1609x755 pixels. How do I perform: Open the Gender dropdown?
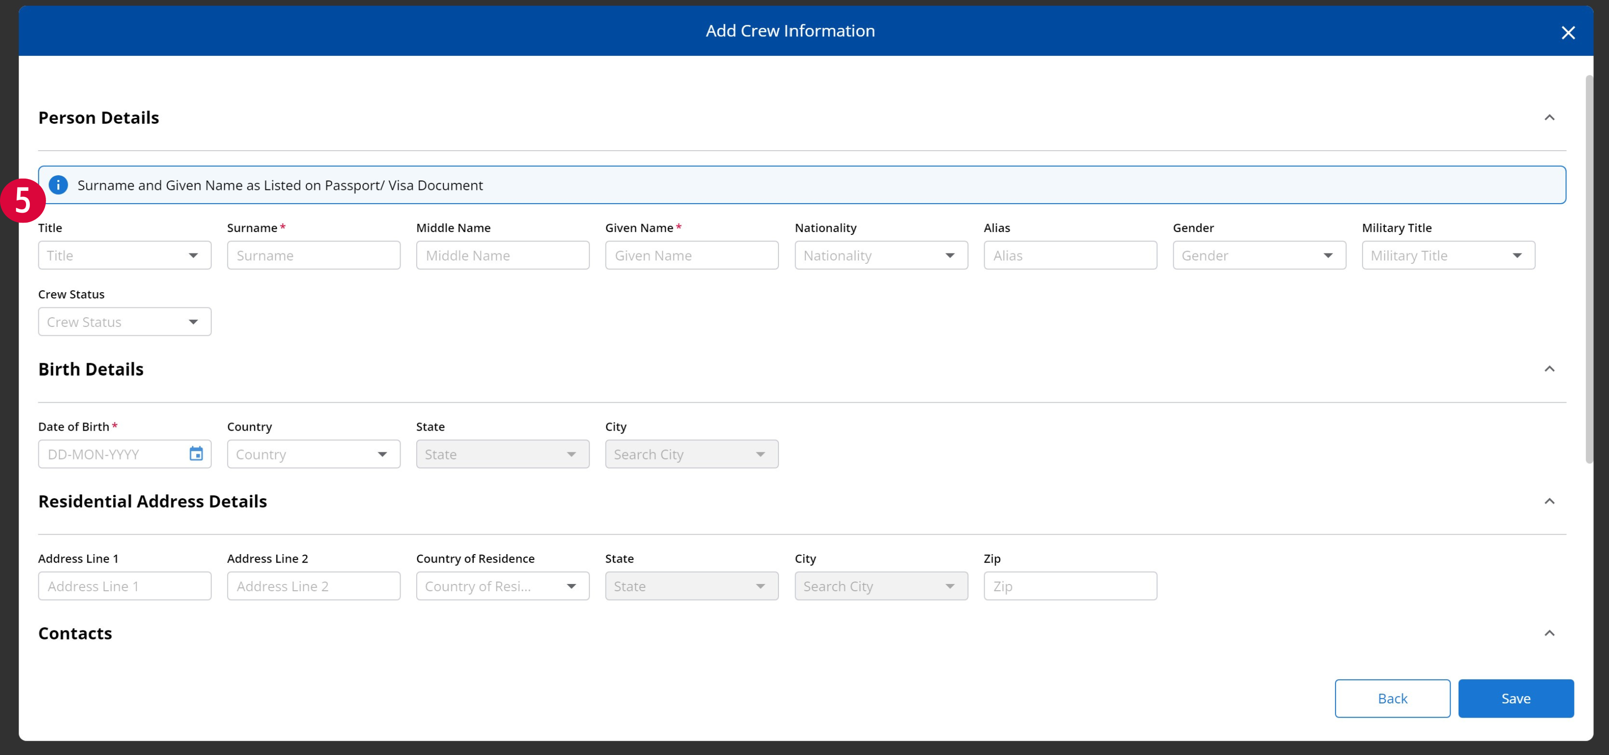(1259, 255)
